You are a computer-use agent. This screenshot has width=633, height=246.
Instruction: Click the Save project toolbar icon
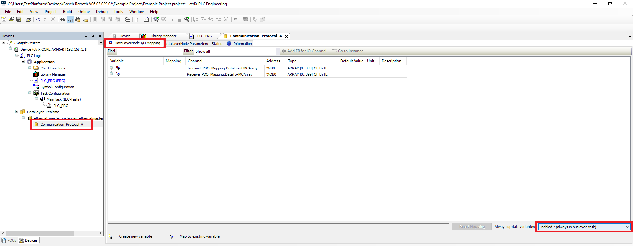pos(19,20)
